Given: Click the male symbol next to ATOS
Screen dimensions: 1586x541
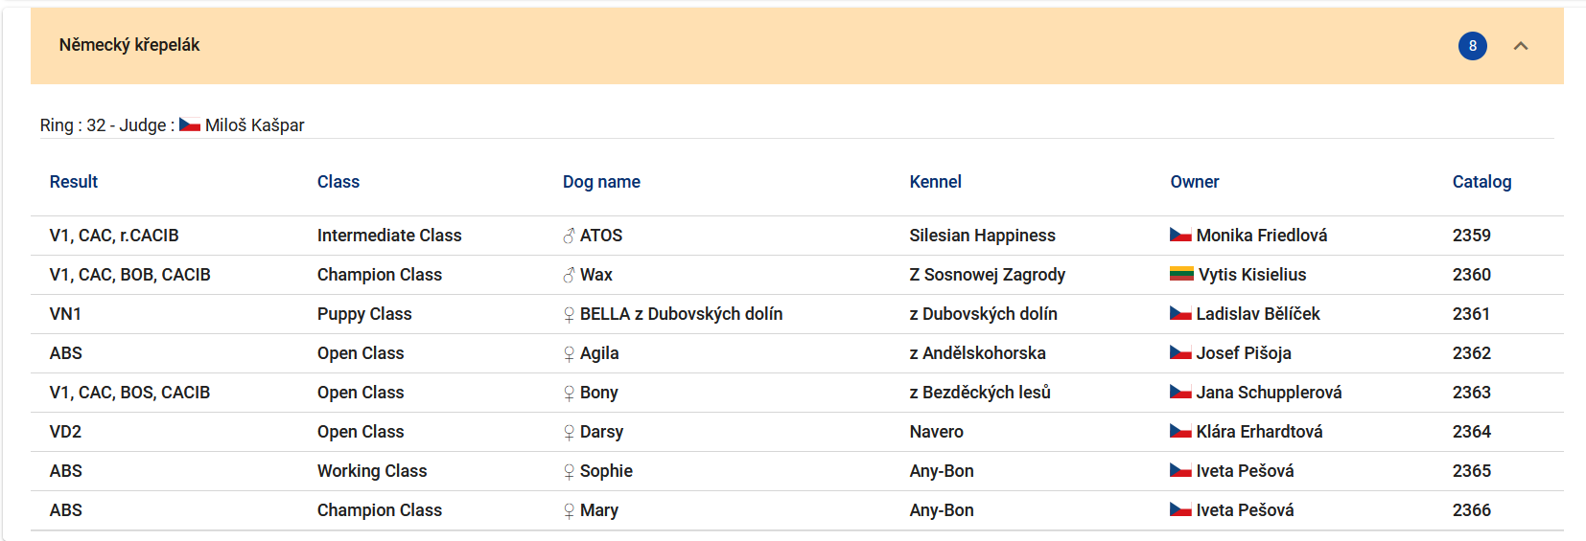Looking at the screenshot, I should coord(569,236).
